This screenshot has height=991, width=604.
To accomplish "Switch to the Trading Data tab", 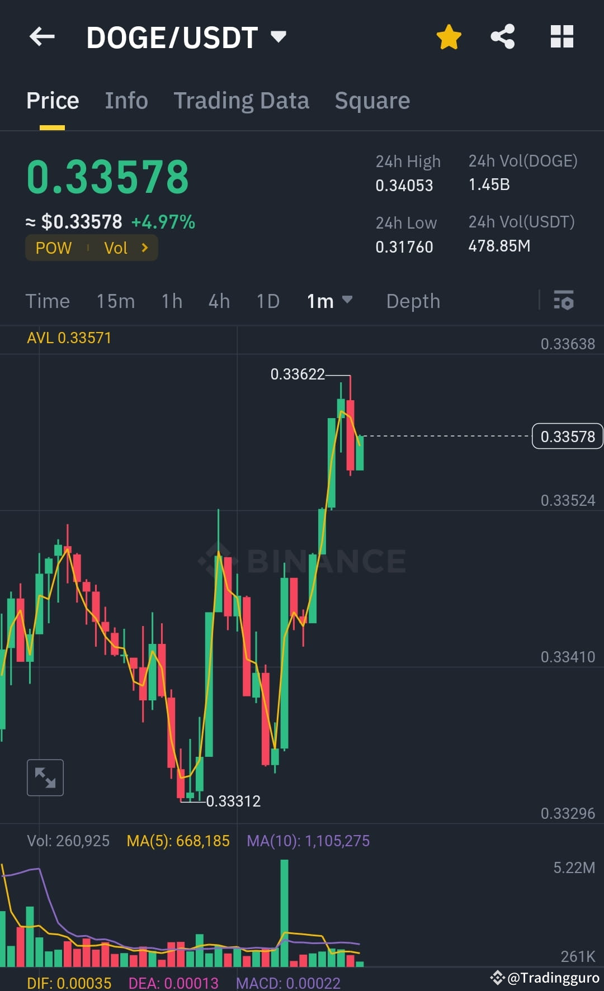I will pos(242,101).
